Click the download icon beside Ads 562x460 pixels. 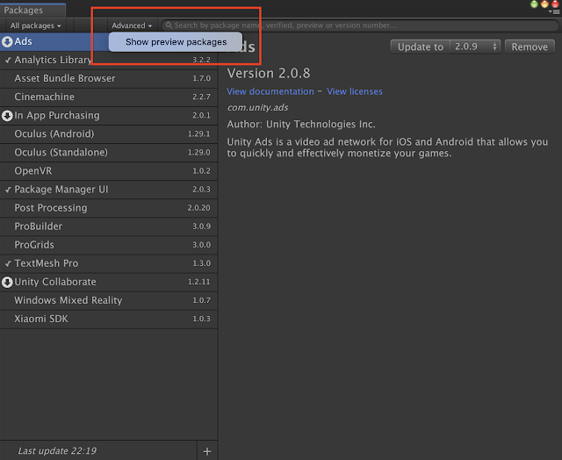point(7,42)
